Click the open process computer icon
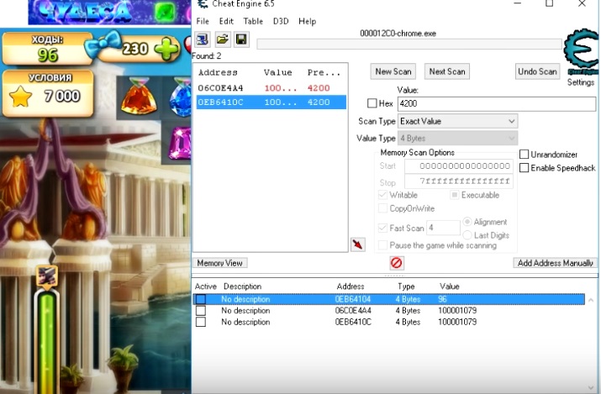Image resolution: width=601 pixels, height=394 pixels. coord(203,39)
